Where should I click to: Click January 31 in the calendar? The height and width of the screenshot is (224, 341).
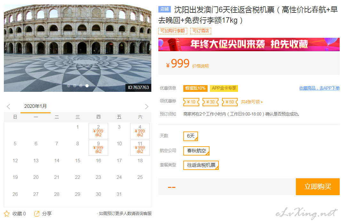(119, 194)
